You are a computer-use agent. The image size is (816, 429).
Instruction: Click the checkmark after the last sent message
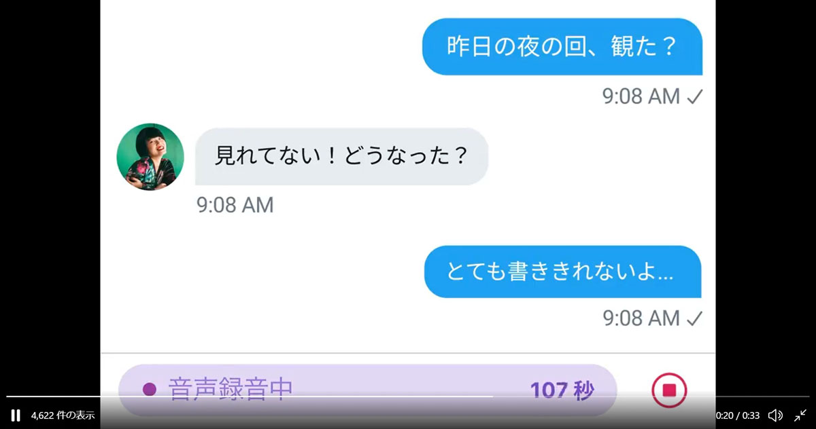tap(694, 318)
